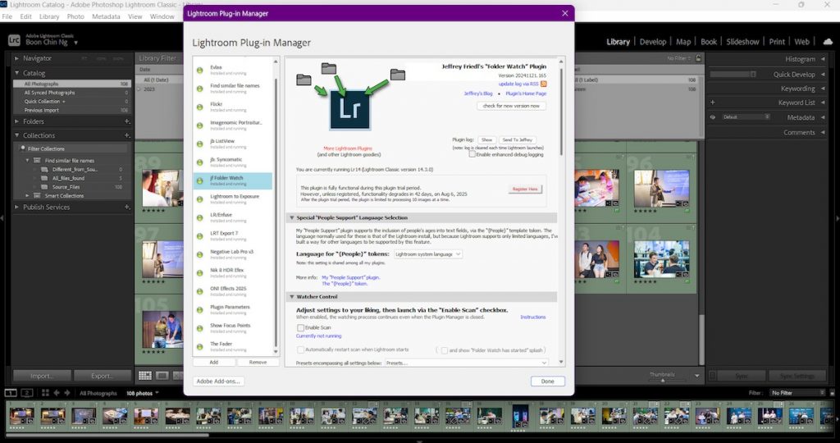Select main window display icon labeled 1
The image size is (840, 443).
(11, 393)
